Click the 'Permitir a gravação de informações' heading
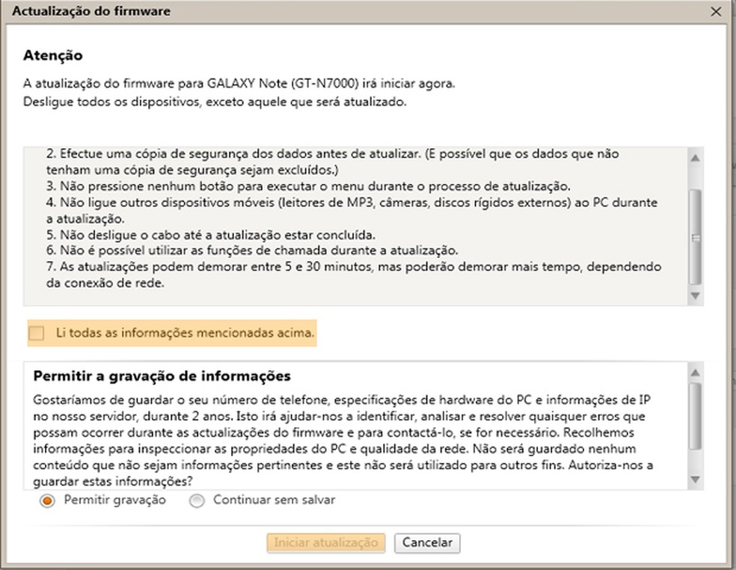This screenshot has height=570, width=736. tap(162, 376)
